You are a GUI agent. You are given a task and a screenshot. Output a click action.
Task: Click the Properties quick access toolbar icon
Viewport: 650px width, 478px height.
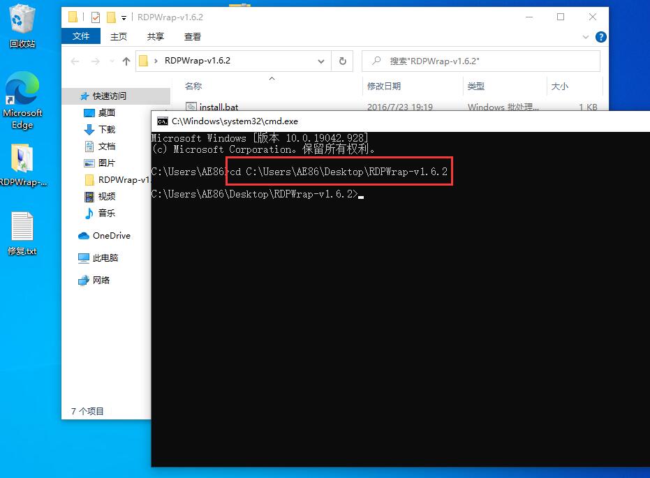[x=96, y=17]
